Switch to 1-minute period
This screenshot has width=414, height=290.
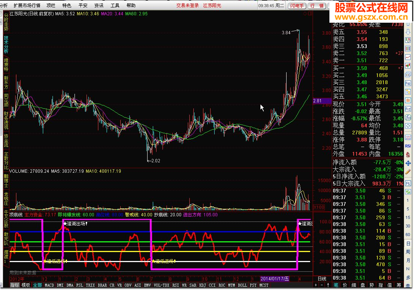(408, 200)
